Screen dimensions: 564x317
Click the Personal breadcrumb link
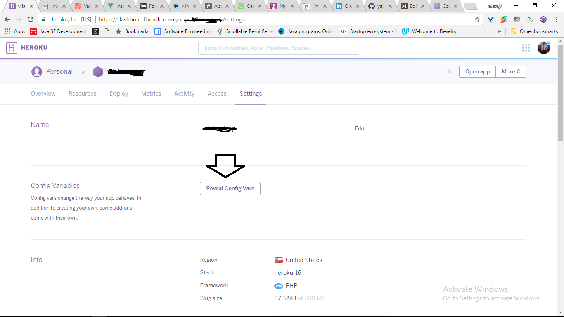[59, 72]
